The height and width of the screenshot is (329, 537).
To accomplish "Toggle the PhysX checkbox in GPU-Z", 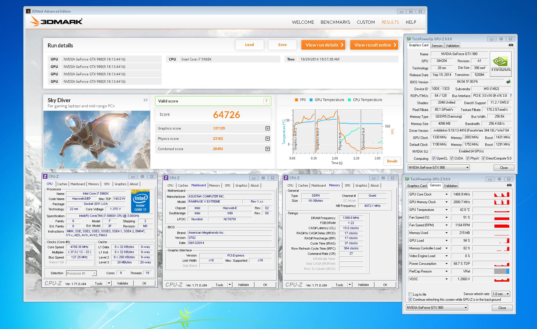I will tap(468, 158).
